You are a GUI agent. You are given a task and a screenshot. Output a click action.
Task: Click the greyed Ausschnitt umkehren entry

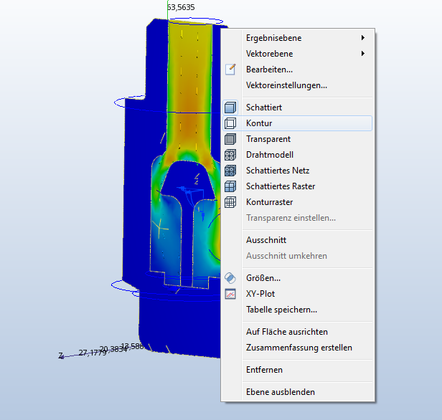(x=298, y=256)
